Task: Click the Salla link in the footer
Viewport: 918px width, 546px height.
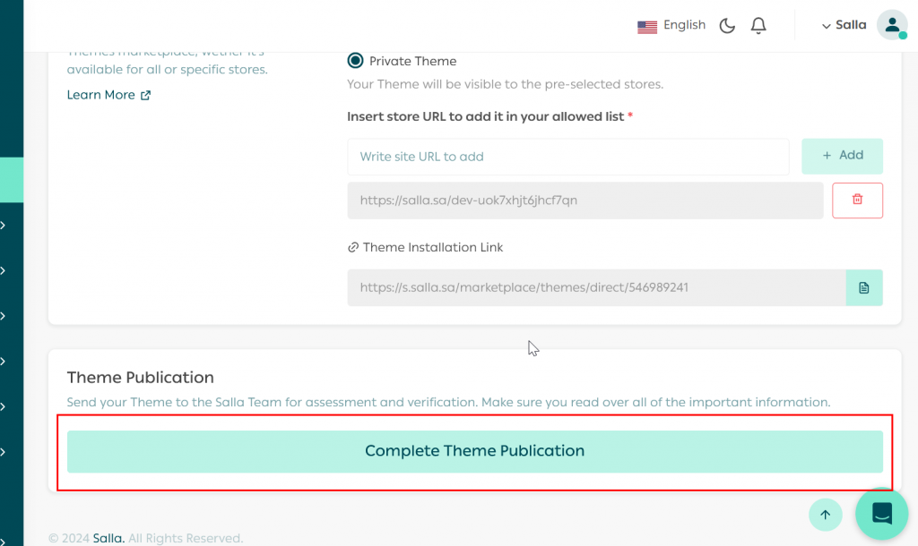Action: 108,538
